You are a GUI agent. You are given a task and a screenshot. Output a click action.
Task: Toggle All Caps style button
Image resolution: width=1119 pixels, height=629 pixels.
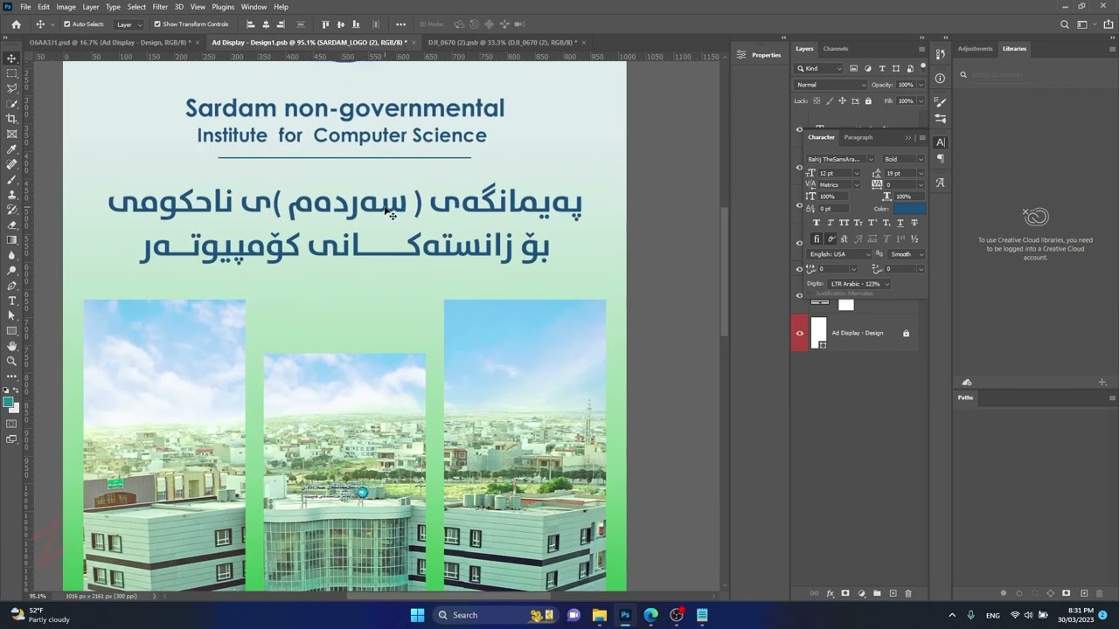tap(844, 223)
